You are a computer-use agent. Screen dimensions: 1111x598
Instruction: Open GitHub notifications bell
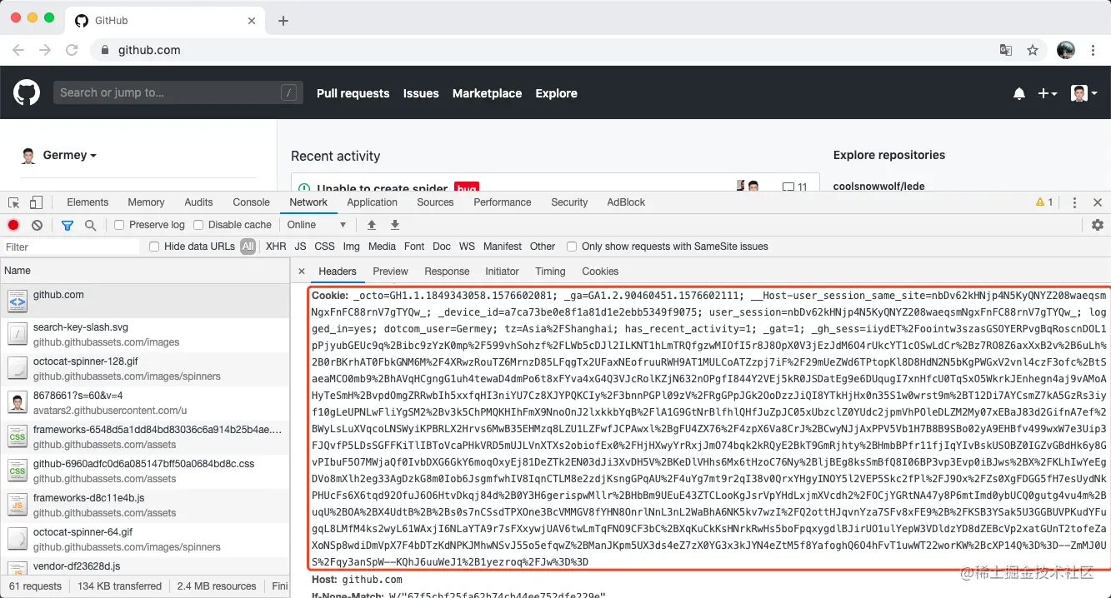(x=1018, y=94)
